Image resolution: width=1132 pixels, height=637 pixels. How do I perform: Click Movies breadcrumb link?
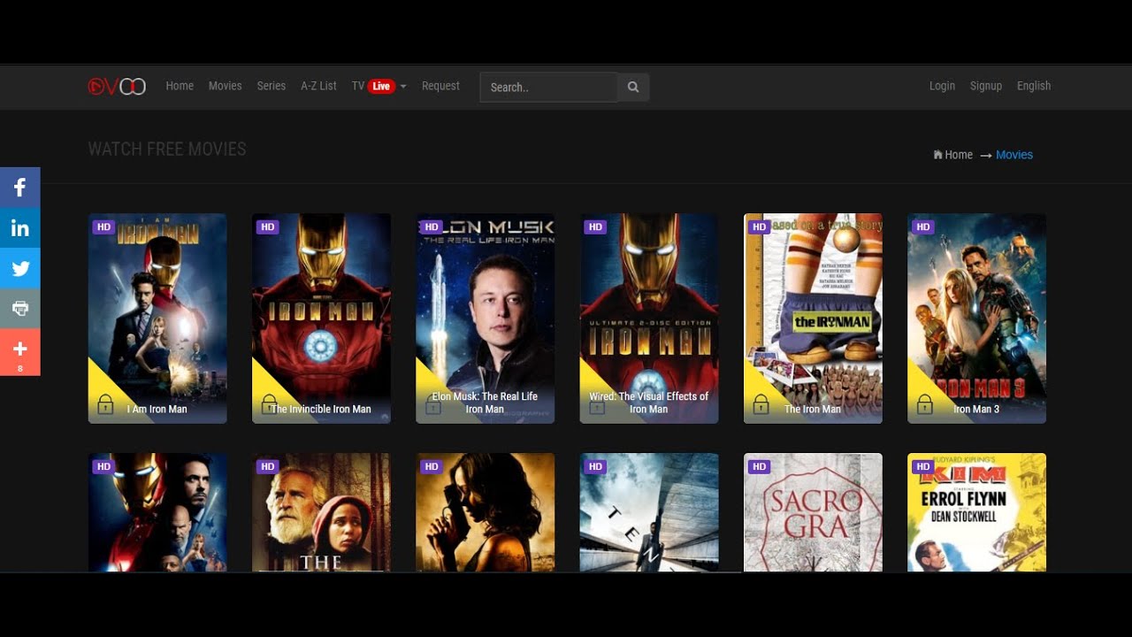point(1014,155)
